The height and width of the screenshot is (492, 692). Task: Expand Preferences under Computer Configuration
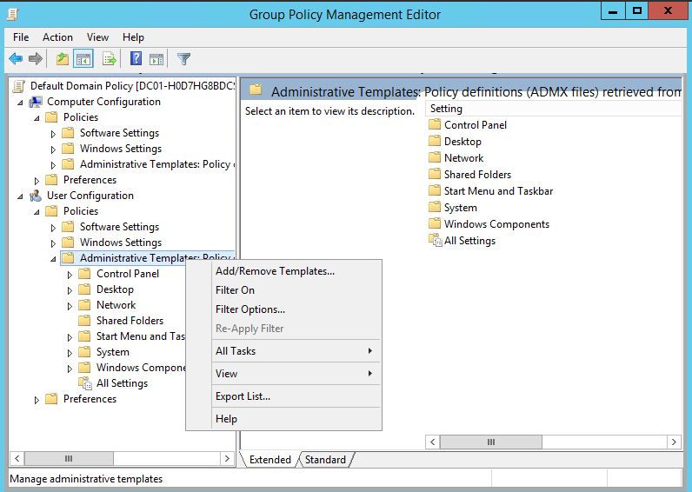pos(37,181)
